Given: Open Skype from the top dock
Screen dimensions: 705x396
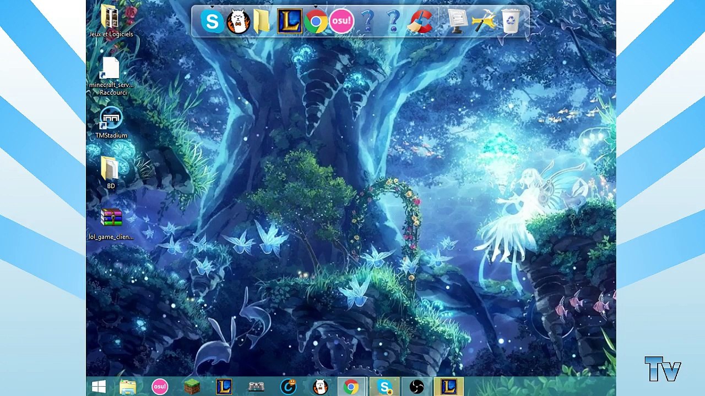Looking at the screenshot, I should [212, 21].
